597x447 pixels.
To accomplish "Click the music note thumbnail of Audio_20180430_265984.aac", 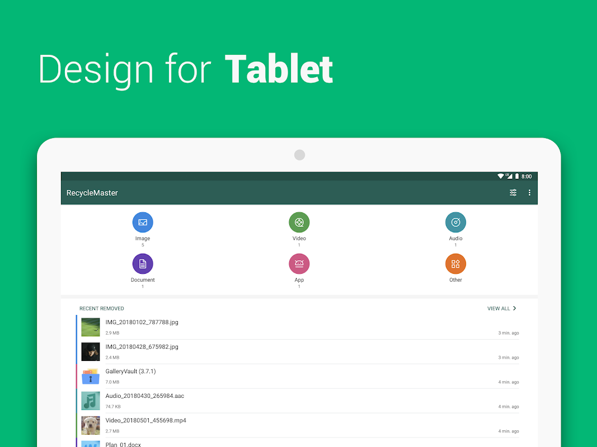I will 91,401.
